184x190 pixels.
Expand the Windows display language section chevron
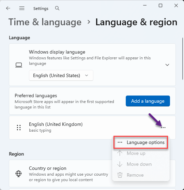(167, 65)
